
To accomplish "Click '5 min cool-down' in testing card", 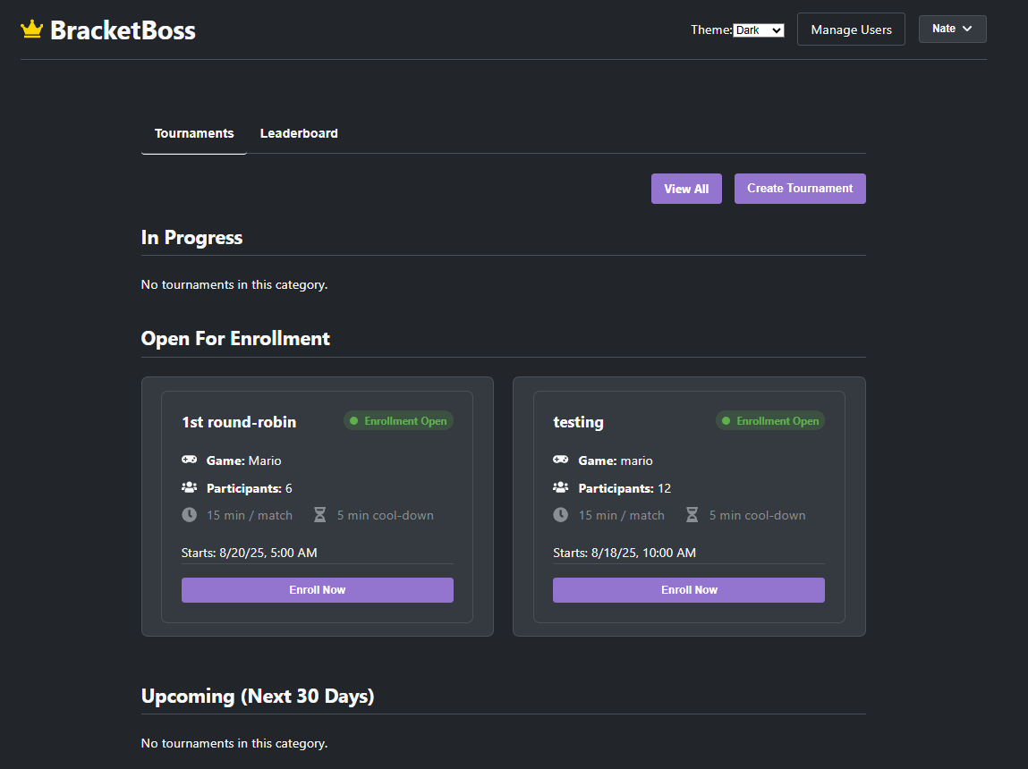I will coord(757,516).
